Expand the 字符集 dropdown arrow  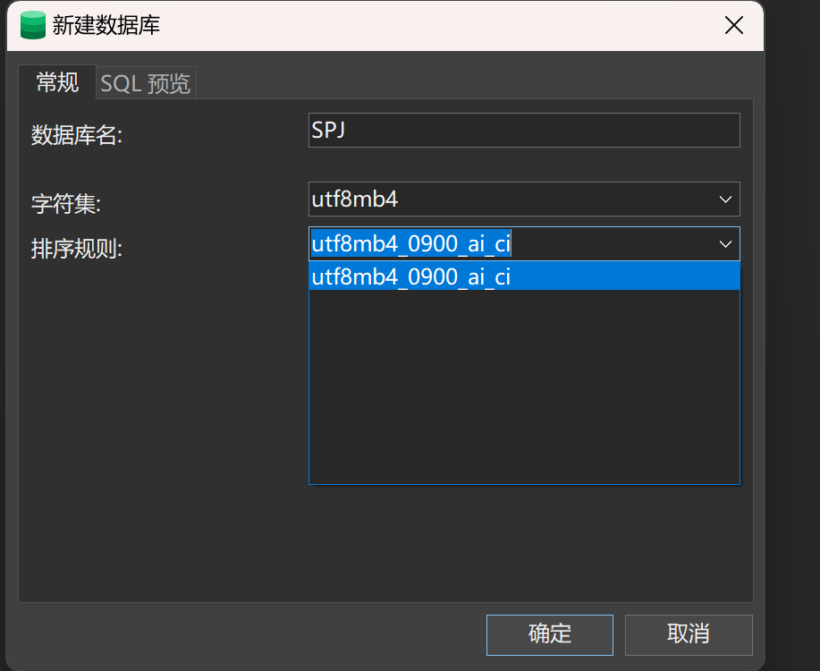pos(725,200)
